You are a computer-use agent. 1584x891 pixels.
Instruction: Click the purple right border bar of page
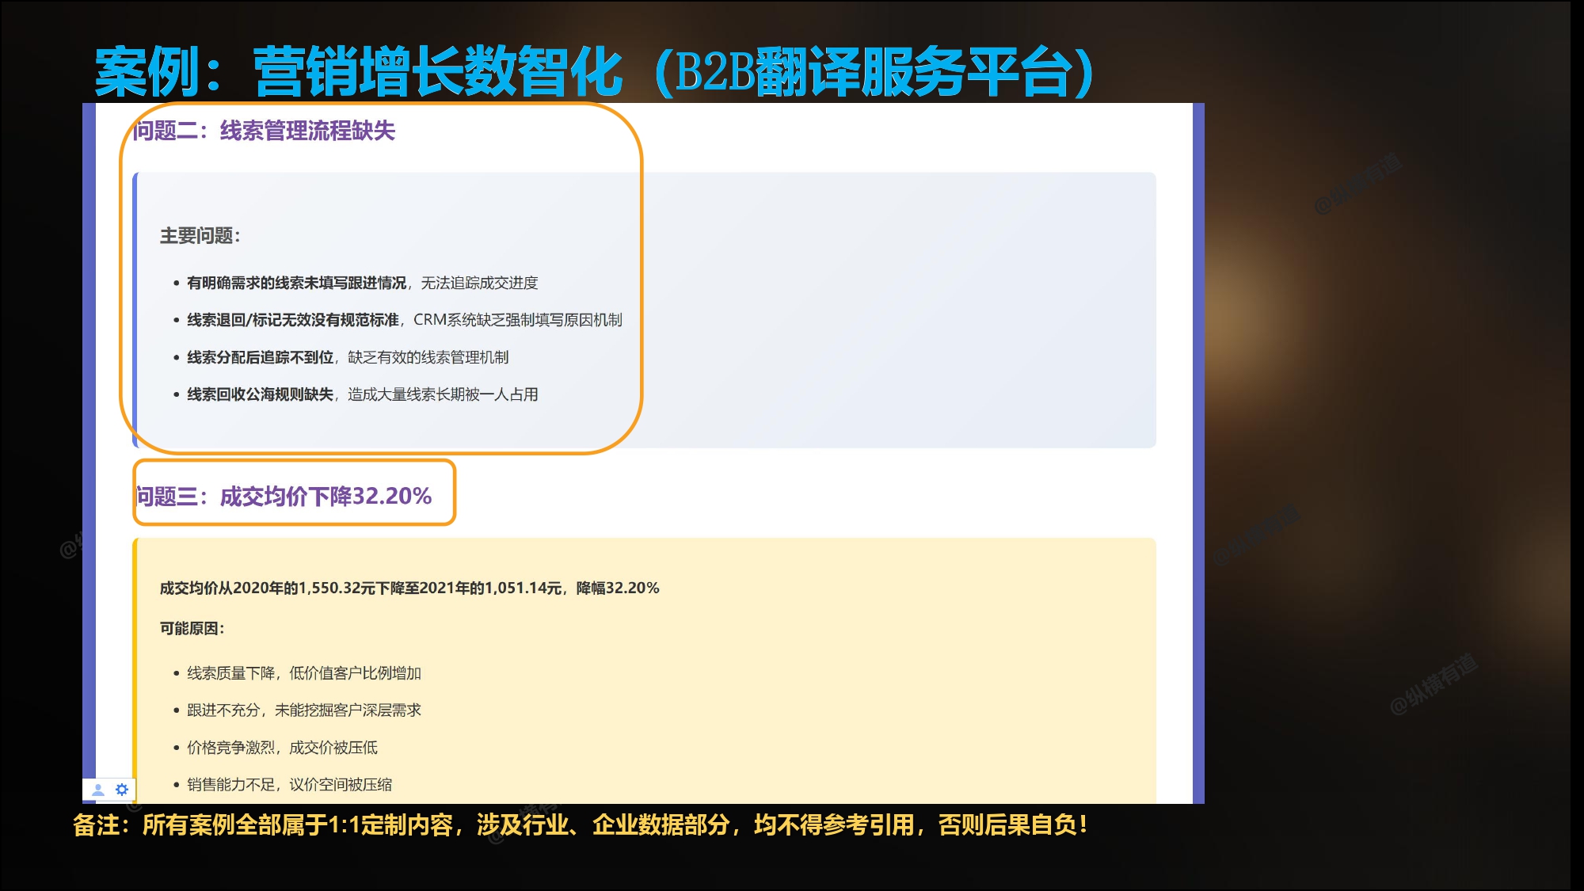1198,453
